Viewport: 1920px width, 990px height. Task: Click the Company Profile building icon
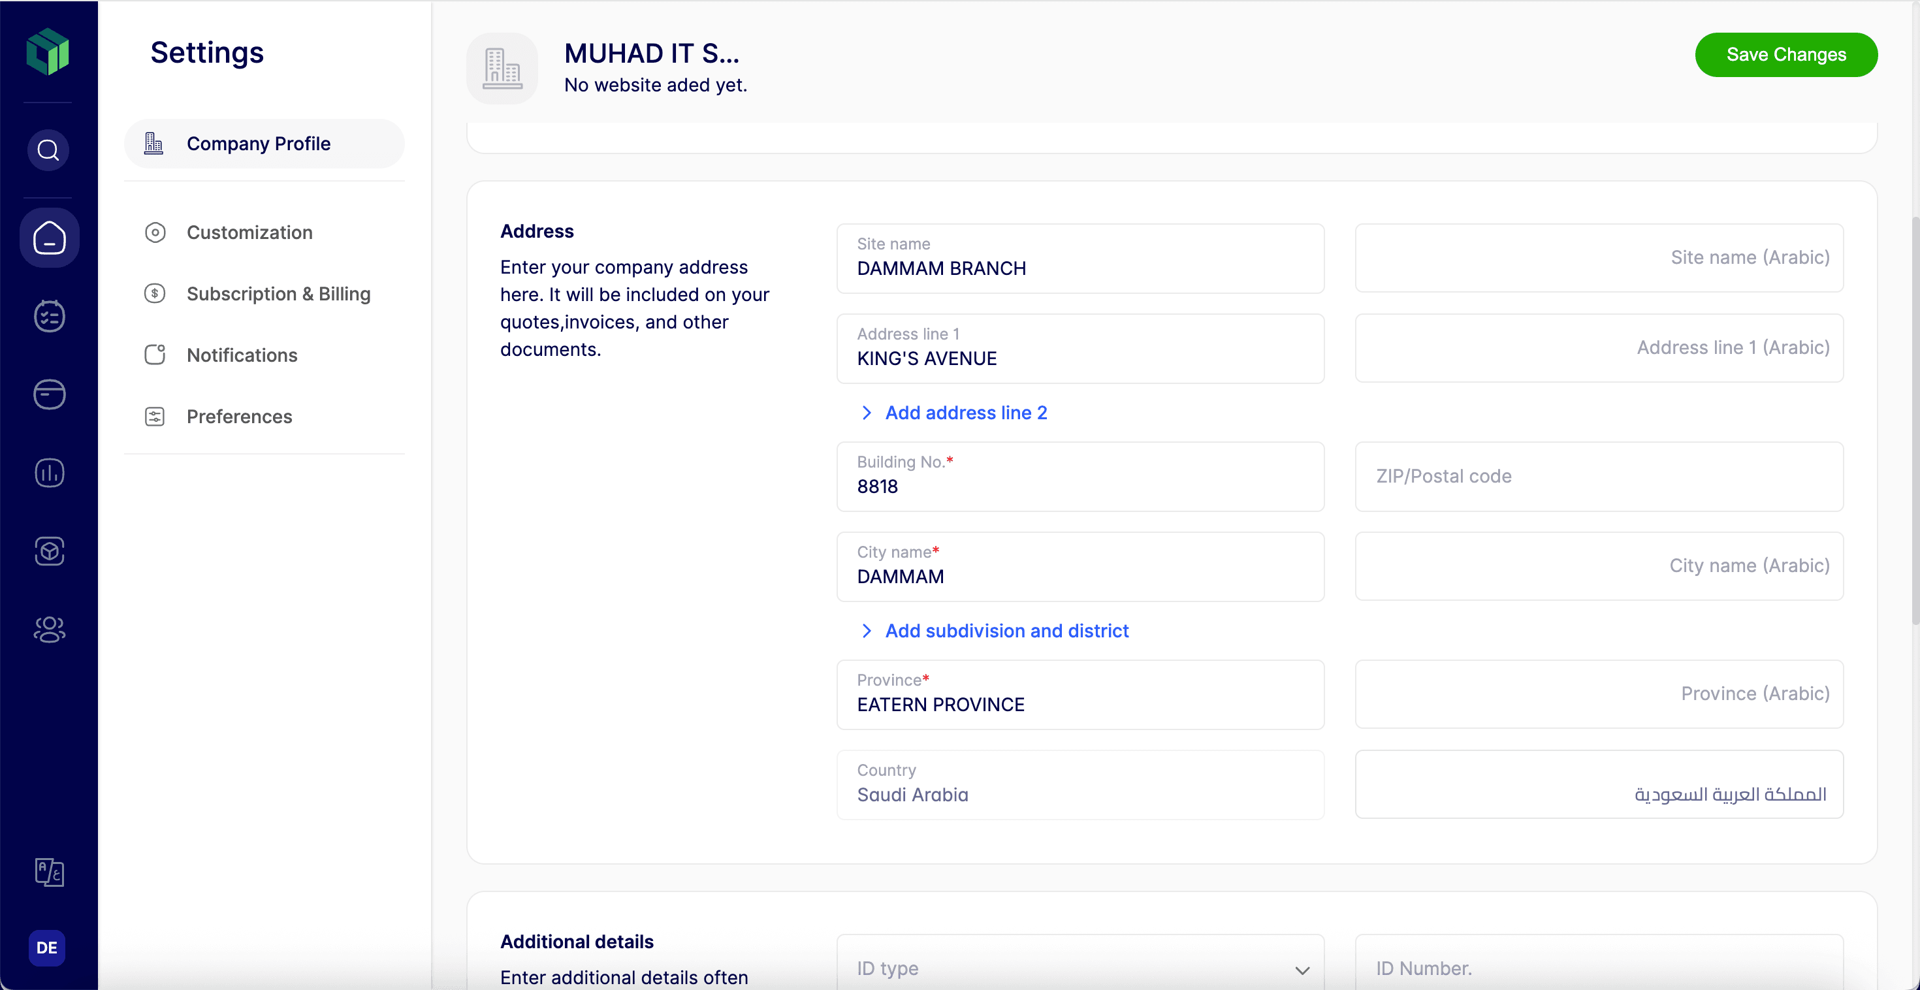[x=153, y=143]
